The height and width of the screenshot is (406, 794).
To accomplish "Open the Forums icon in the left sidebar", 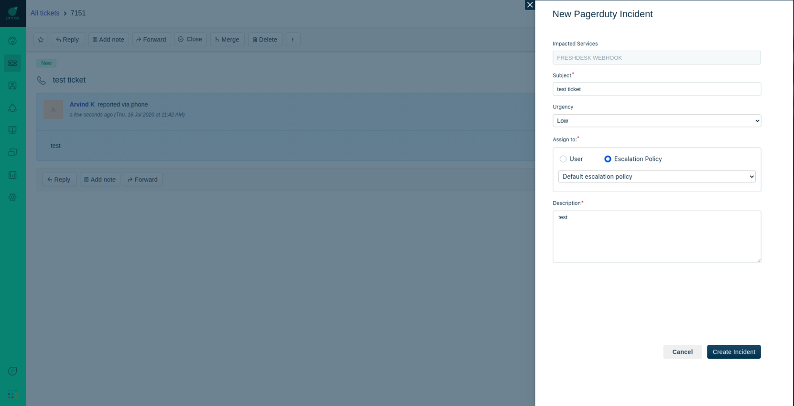I will tap(12, 152).
